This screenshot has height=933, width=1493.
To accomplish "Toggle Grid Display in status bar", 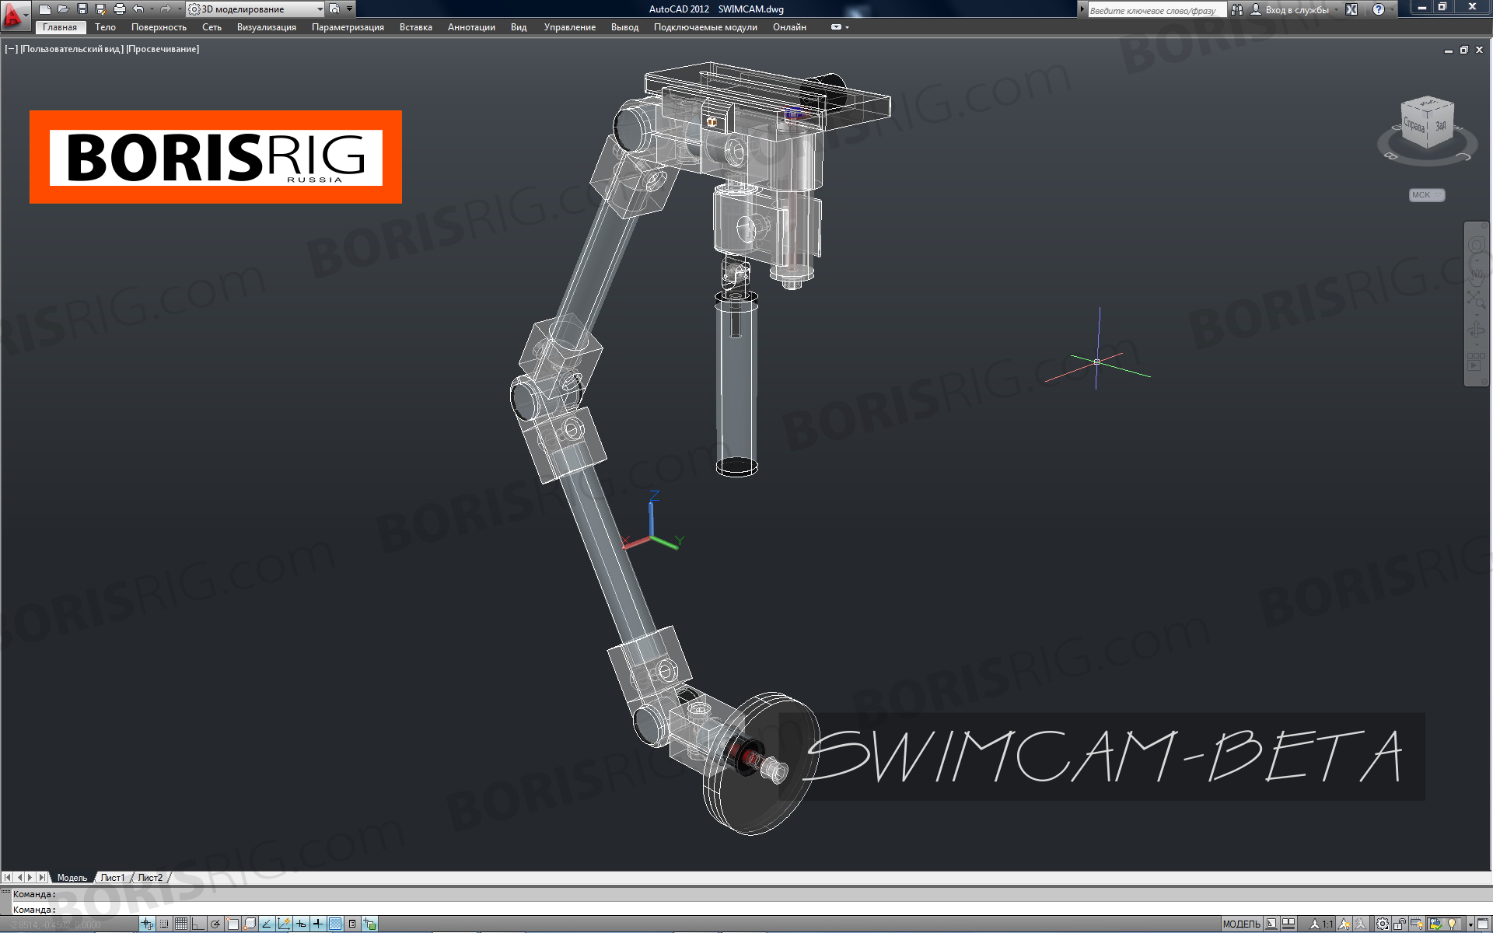I will (181, 924).
